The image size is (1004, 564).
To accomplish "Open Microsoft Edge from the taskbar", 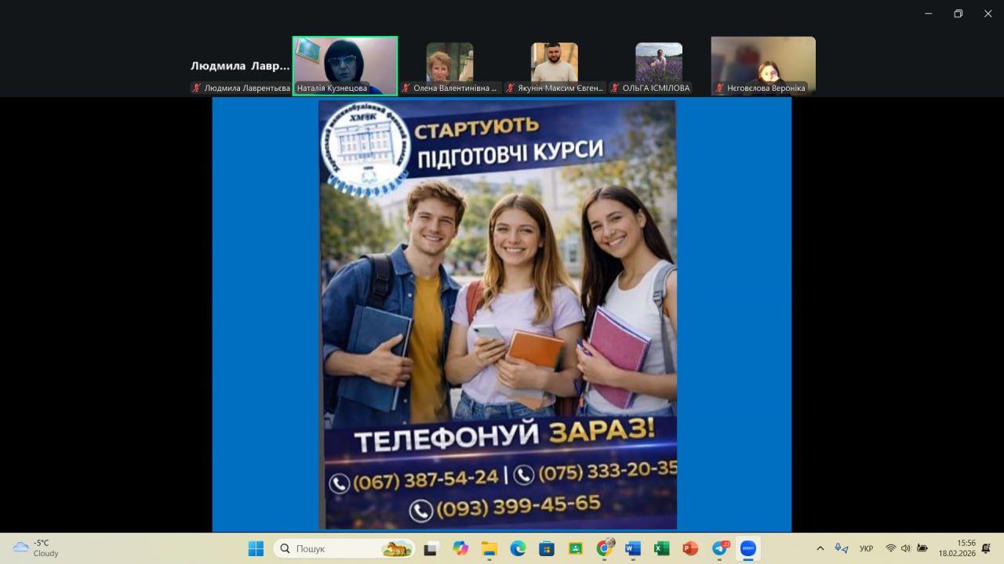I will (518, 548).
